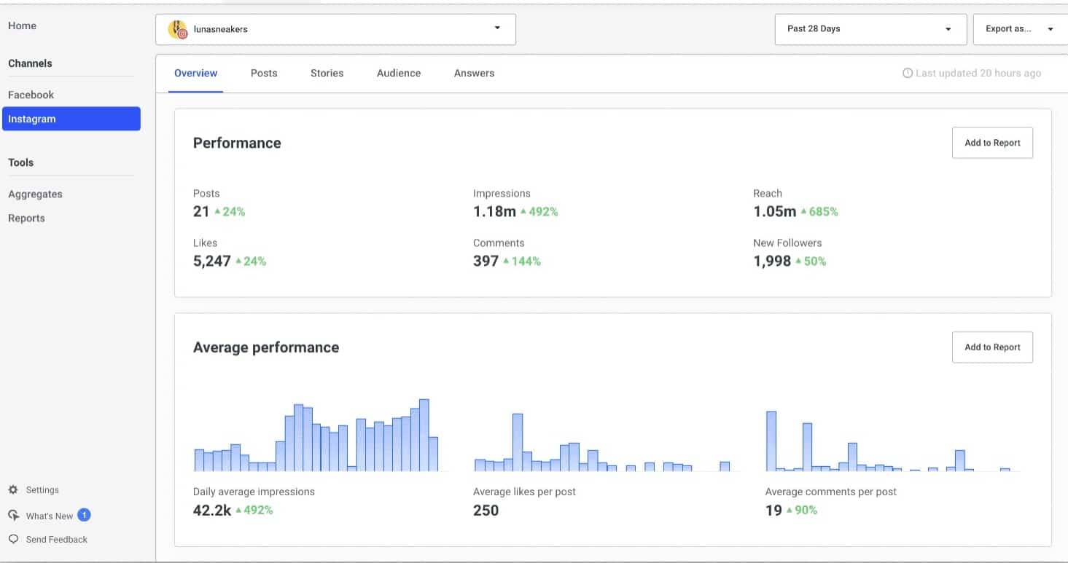Click the notification badge on What's New
This screenshot has height=563, width=1068.
tap(83, 515)
